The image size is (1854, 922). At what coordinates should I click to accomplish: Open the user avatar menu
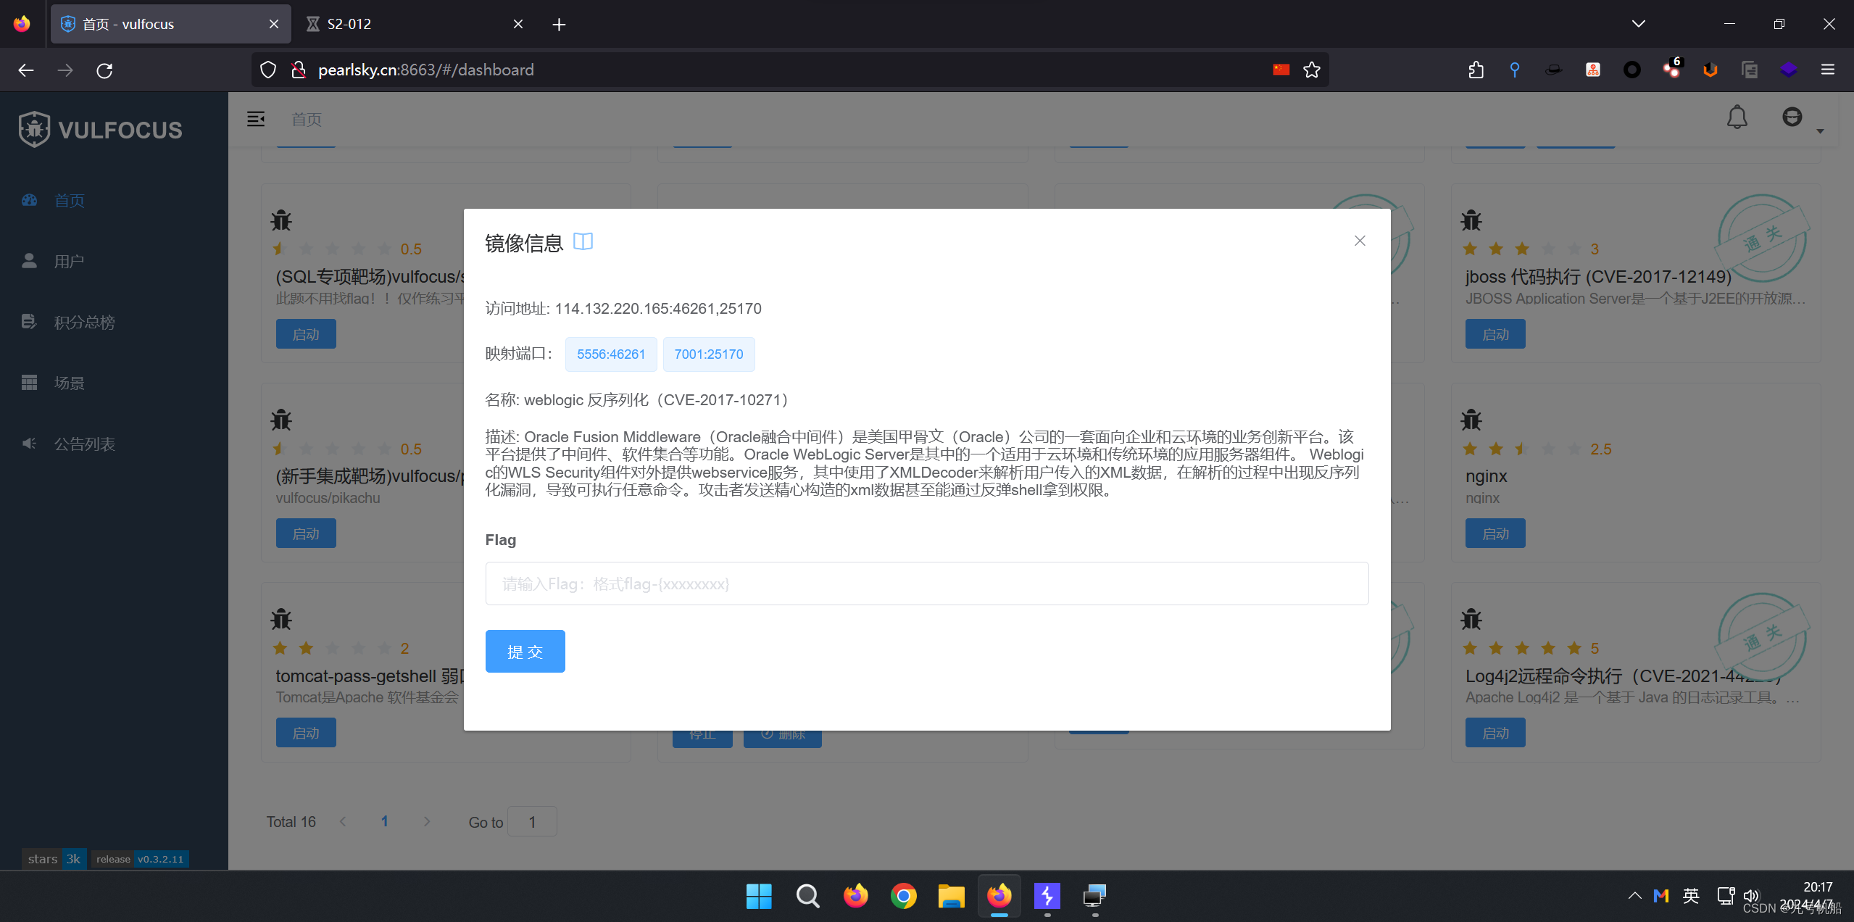(x=1792, y=117)
